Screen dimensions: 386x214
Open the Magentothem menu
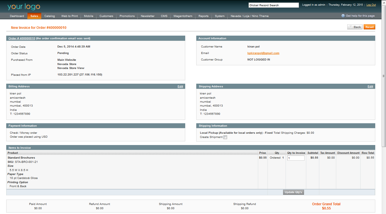[x=183, y=16]
